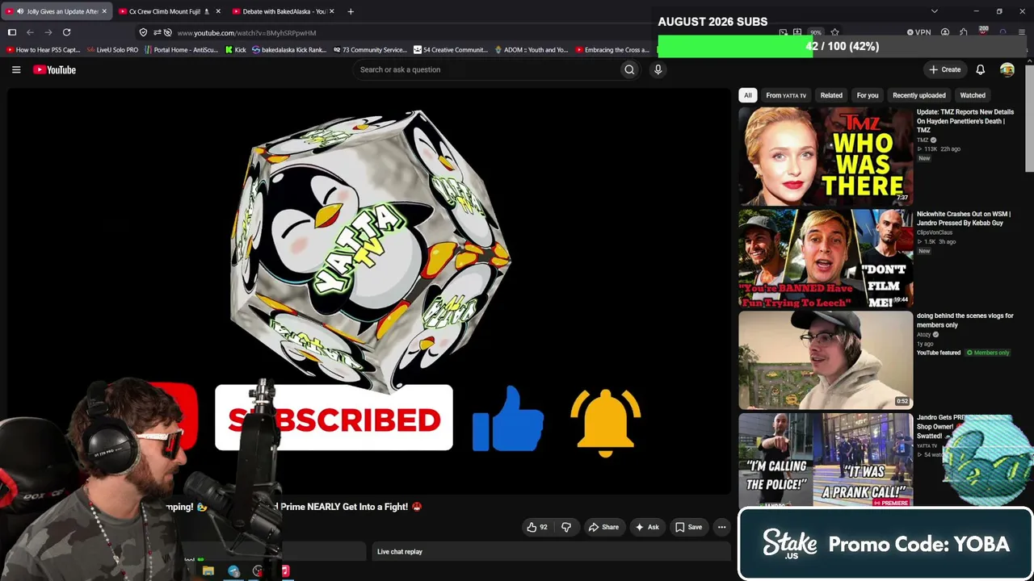Select the Recently uploaded chip
Viewport: 1034px width, 581px height.
coord(919,95)
